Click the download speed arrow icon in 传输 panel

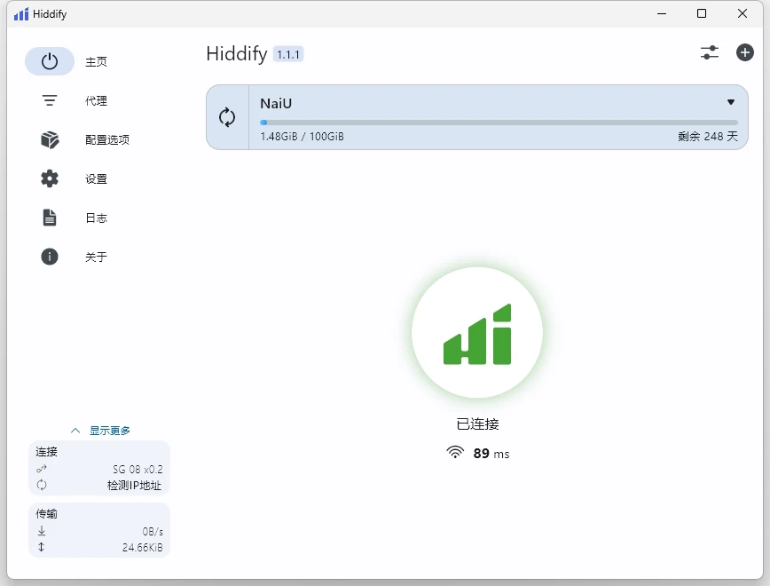tap(41, 530)
